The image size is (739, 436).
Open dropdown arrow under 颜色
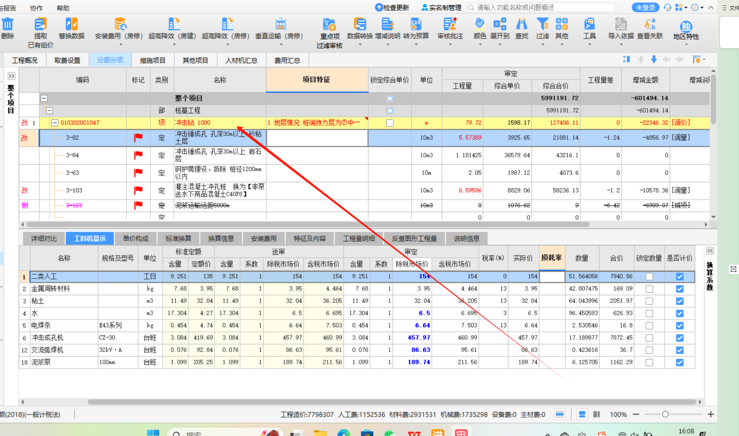(480, 44)
